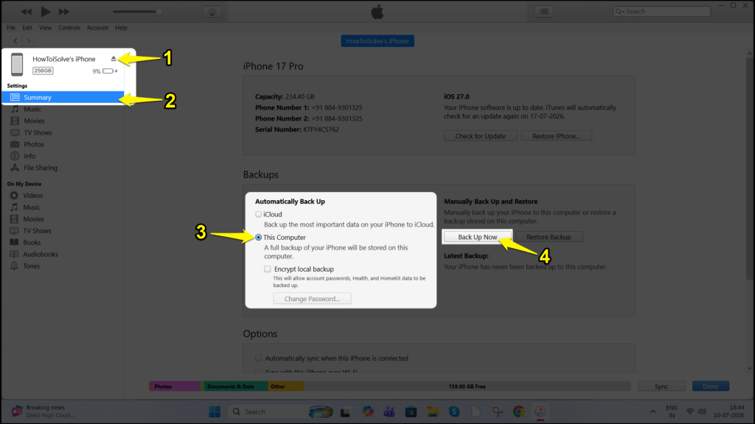
Task: Open the Edit menu
Action: pos(27,27)
